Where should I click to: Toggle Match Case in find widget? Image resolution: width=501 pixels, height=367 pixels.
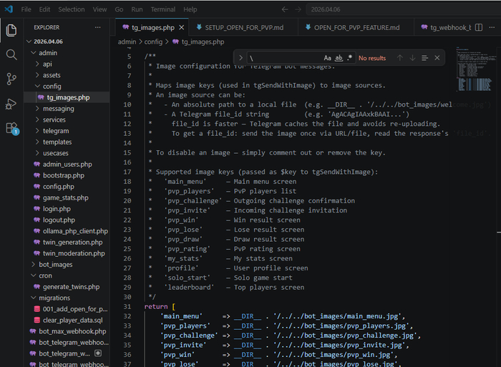pyautogui.click(x=328, y=58)
